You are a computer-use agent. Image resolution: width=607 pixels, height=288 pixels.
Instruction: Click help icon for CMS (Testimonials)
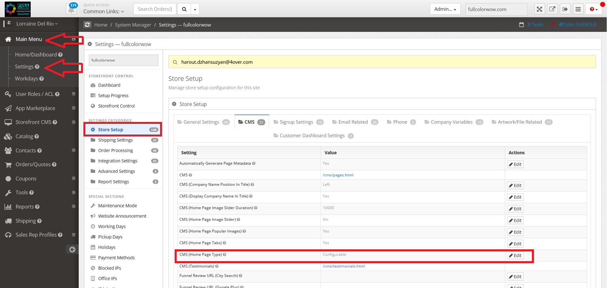(217, 266)
